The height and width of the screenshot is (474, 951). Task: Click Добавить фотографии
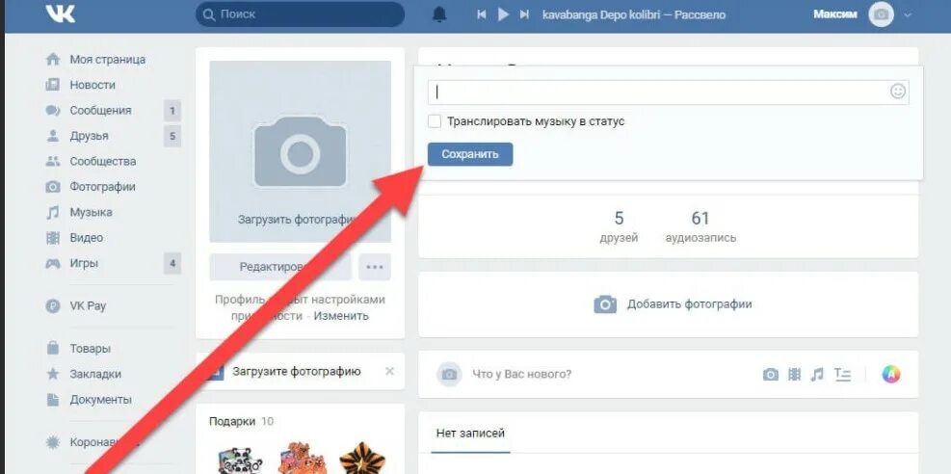pos(673,304)
